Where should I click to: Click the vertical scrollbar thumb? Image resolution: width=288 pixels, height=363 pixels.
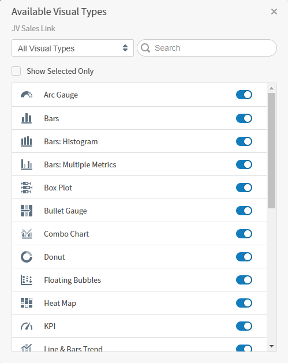click(x=272, y=151)
